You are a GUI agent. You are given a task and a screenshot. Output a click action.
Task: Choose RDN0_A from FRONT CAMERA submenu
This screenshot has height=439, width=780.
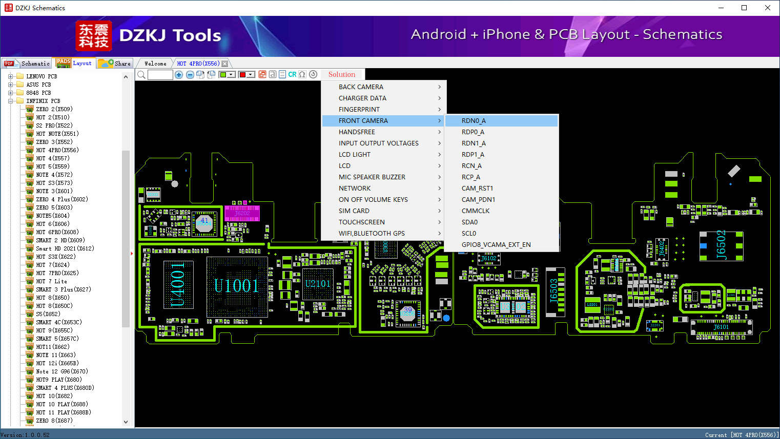(x=502, y=120)
